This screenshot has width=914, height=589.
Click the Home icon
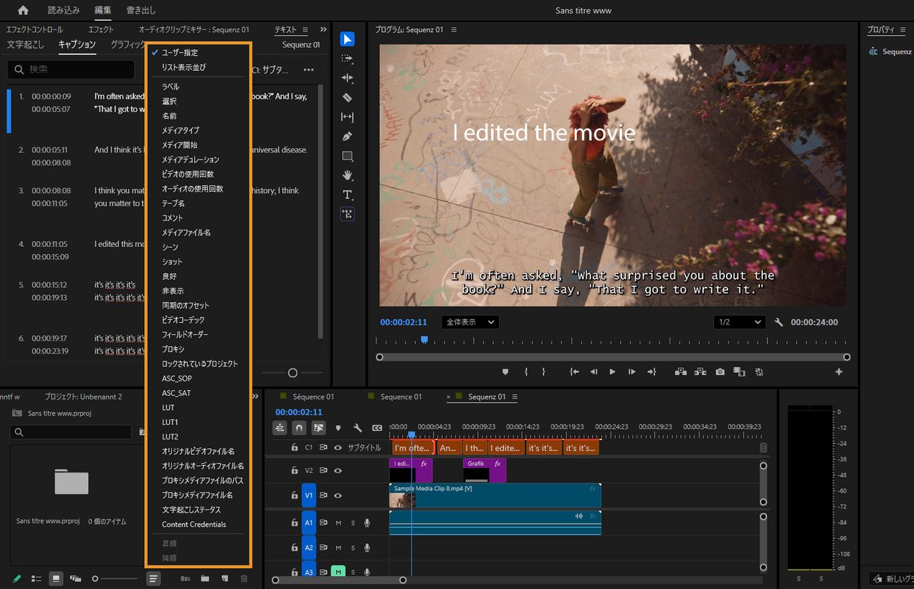[x=23, y=11]
